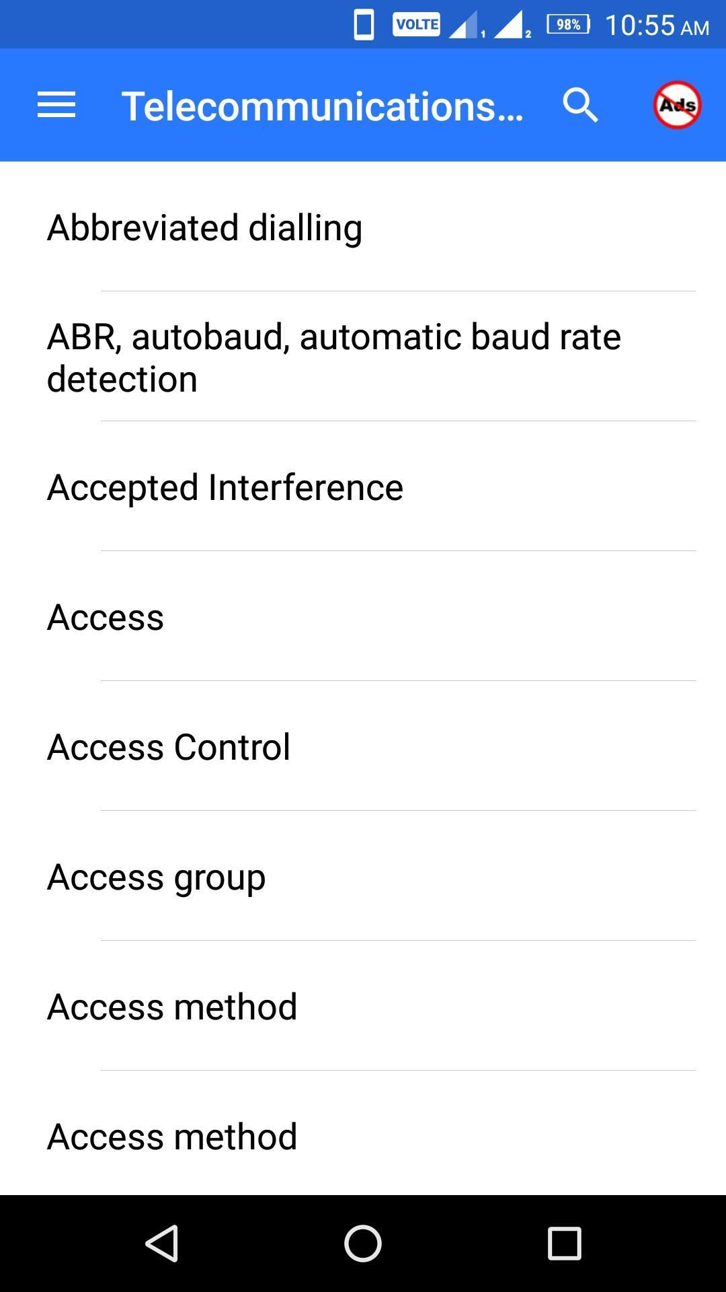
Task: Open the recent apps square button
Action: tap(564, 1243)
